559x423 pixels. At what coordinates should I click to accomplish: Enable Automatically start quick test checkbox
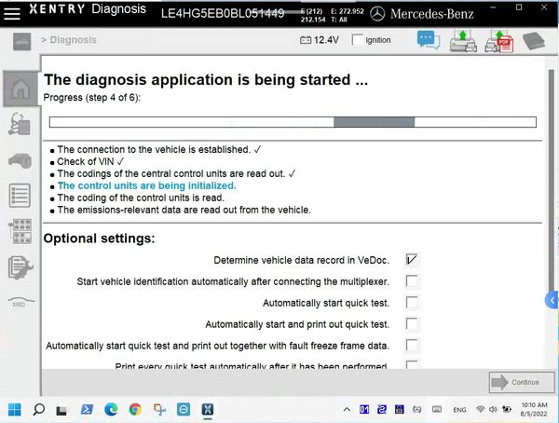(412, 303)
